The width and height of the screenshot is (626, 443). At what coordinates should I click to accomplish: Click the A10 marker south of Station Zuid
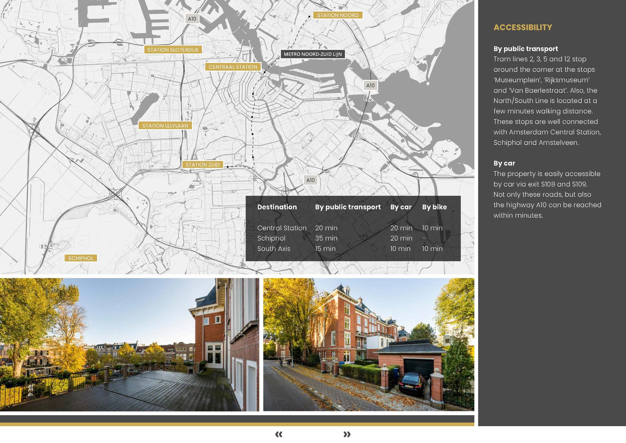click(311, 180)
